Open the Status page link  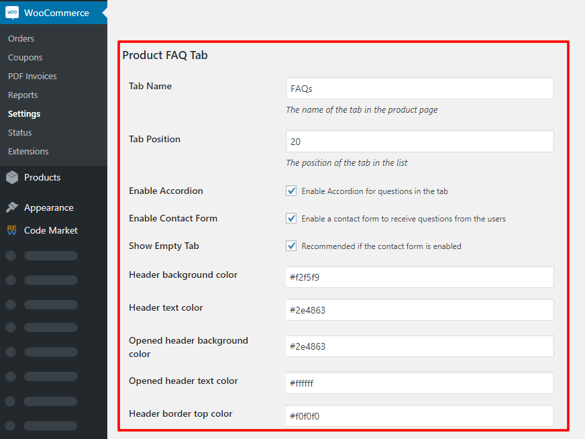click(20, 133)
